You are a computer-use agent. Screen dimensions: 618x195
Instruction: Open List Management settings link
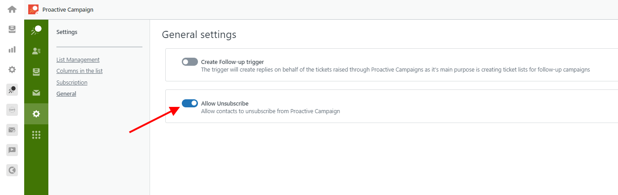[78, 59]
